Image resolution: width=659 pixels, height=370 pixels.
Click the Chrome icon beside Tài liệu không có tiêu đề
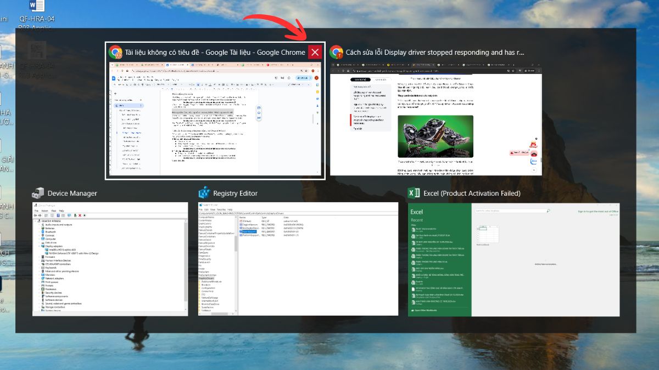(x=115, y=53)
